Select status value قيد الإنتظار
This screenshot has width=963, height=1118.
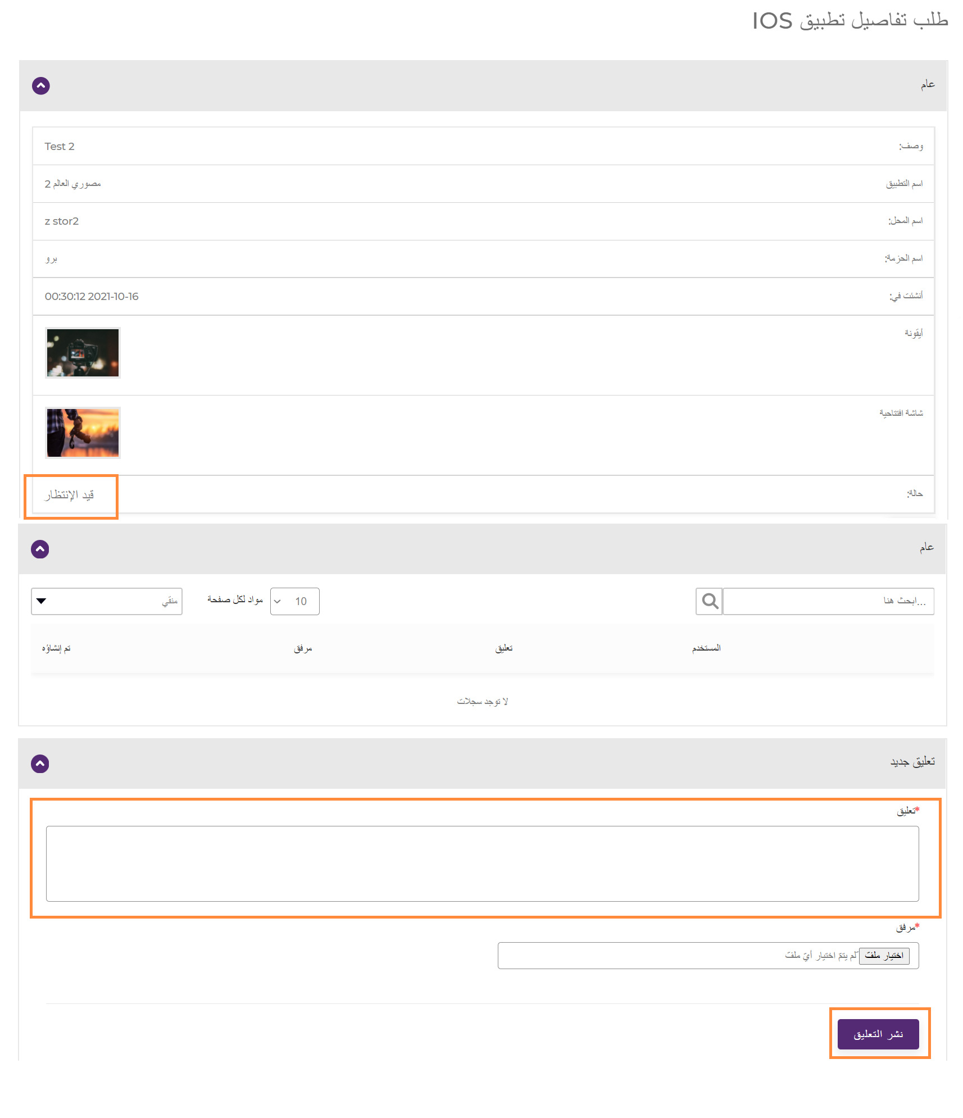coord(70,495)
